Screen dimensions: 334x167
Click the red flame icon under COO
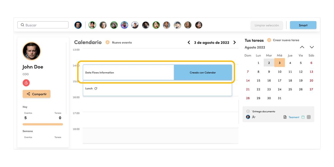tap(26, 83)
